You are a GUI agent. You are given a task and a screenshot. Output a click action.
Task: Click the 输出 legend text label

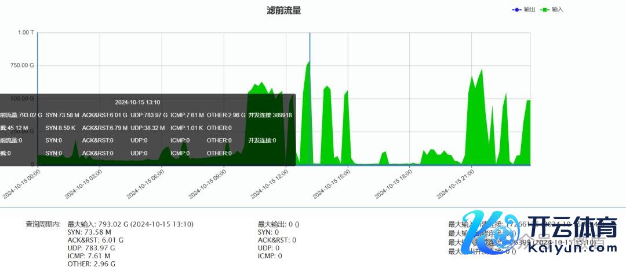point(529,10)
